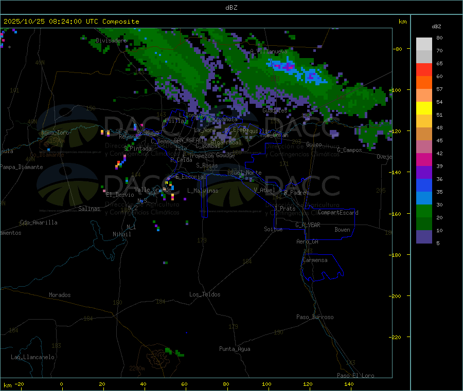Click the Goudge map label
The width and height of the screenshot is (463, 391).
[x=225, y=155]
